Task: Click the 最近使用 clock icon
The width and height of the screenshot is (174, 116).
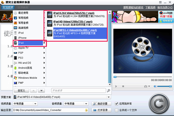Action: [15, 13]
